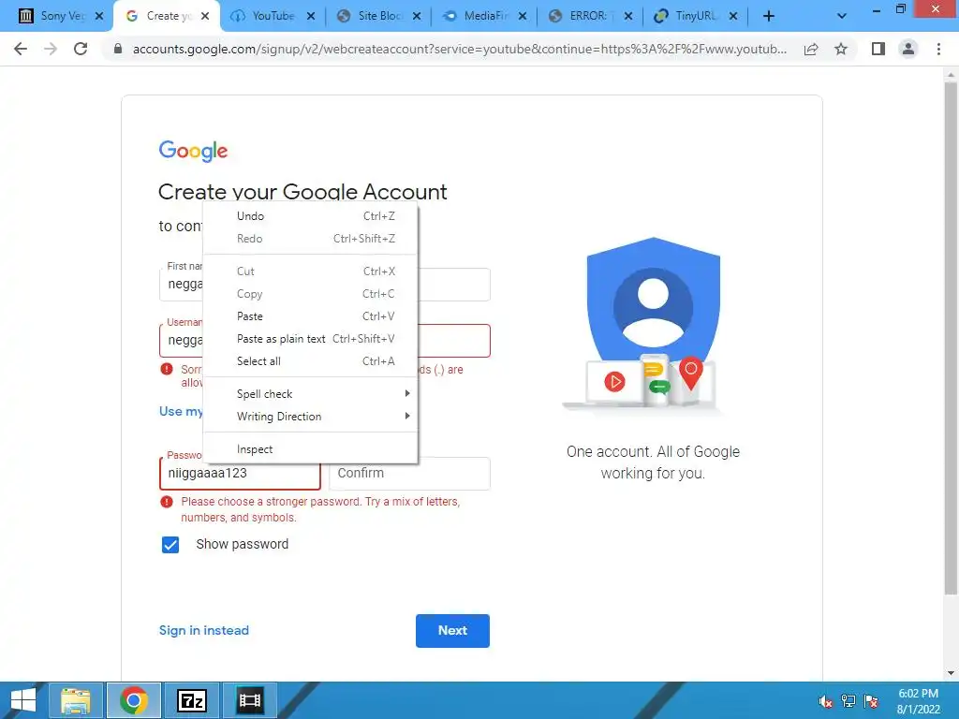Open 7-Zip from the taskbar
This screenshot has height=719, width=959.
click(191, 700)
